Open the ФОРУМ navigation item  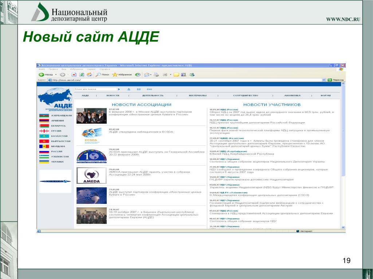[x=325, y=96]
